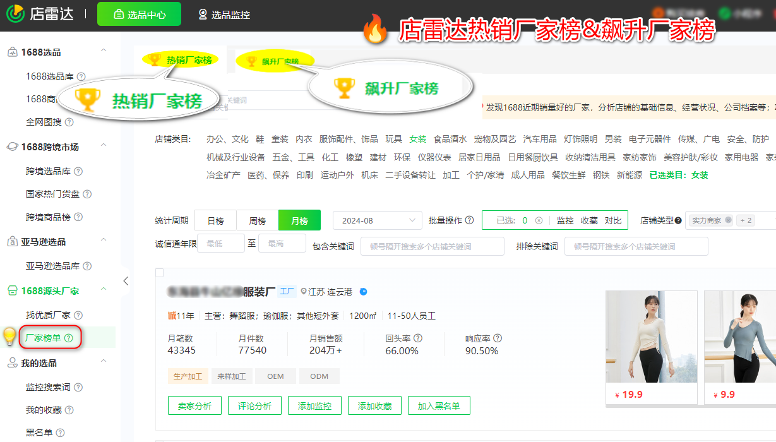Open 找优质厂家 in the sidebar
This screenshot has height=442, width=776.
click(x=49, y=315)
